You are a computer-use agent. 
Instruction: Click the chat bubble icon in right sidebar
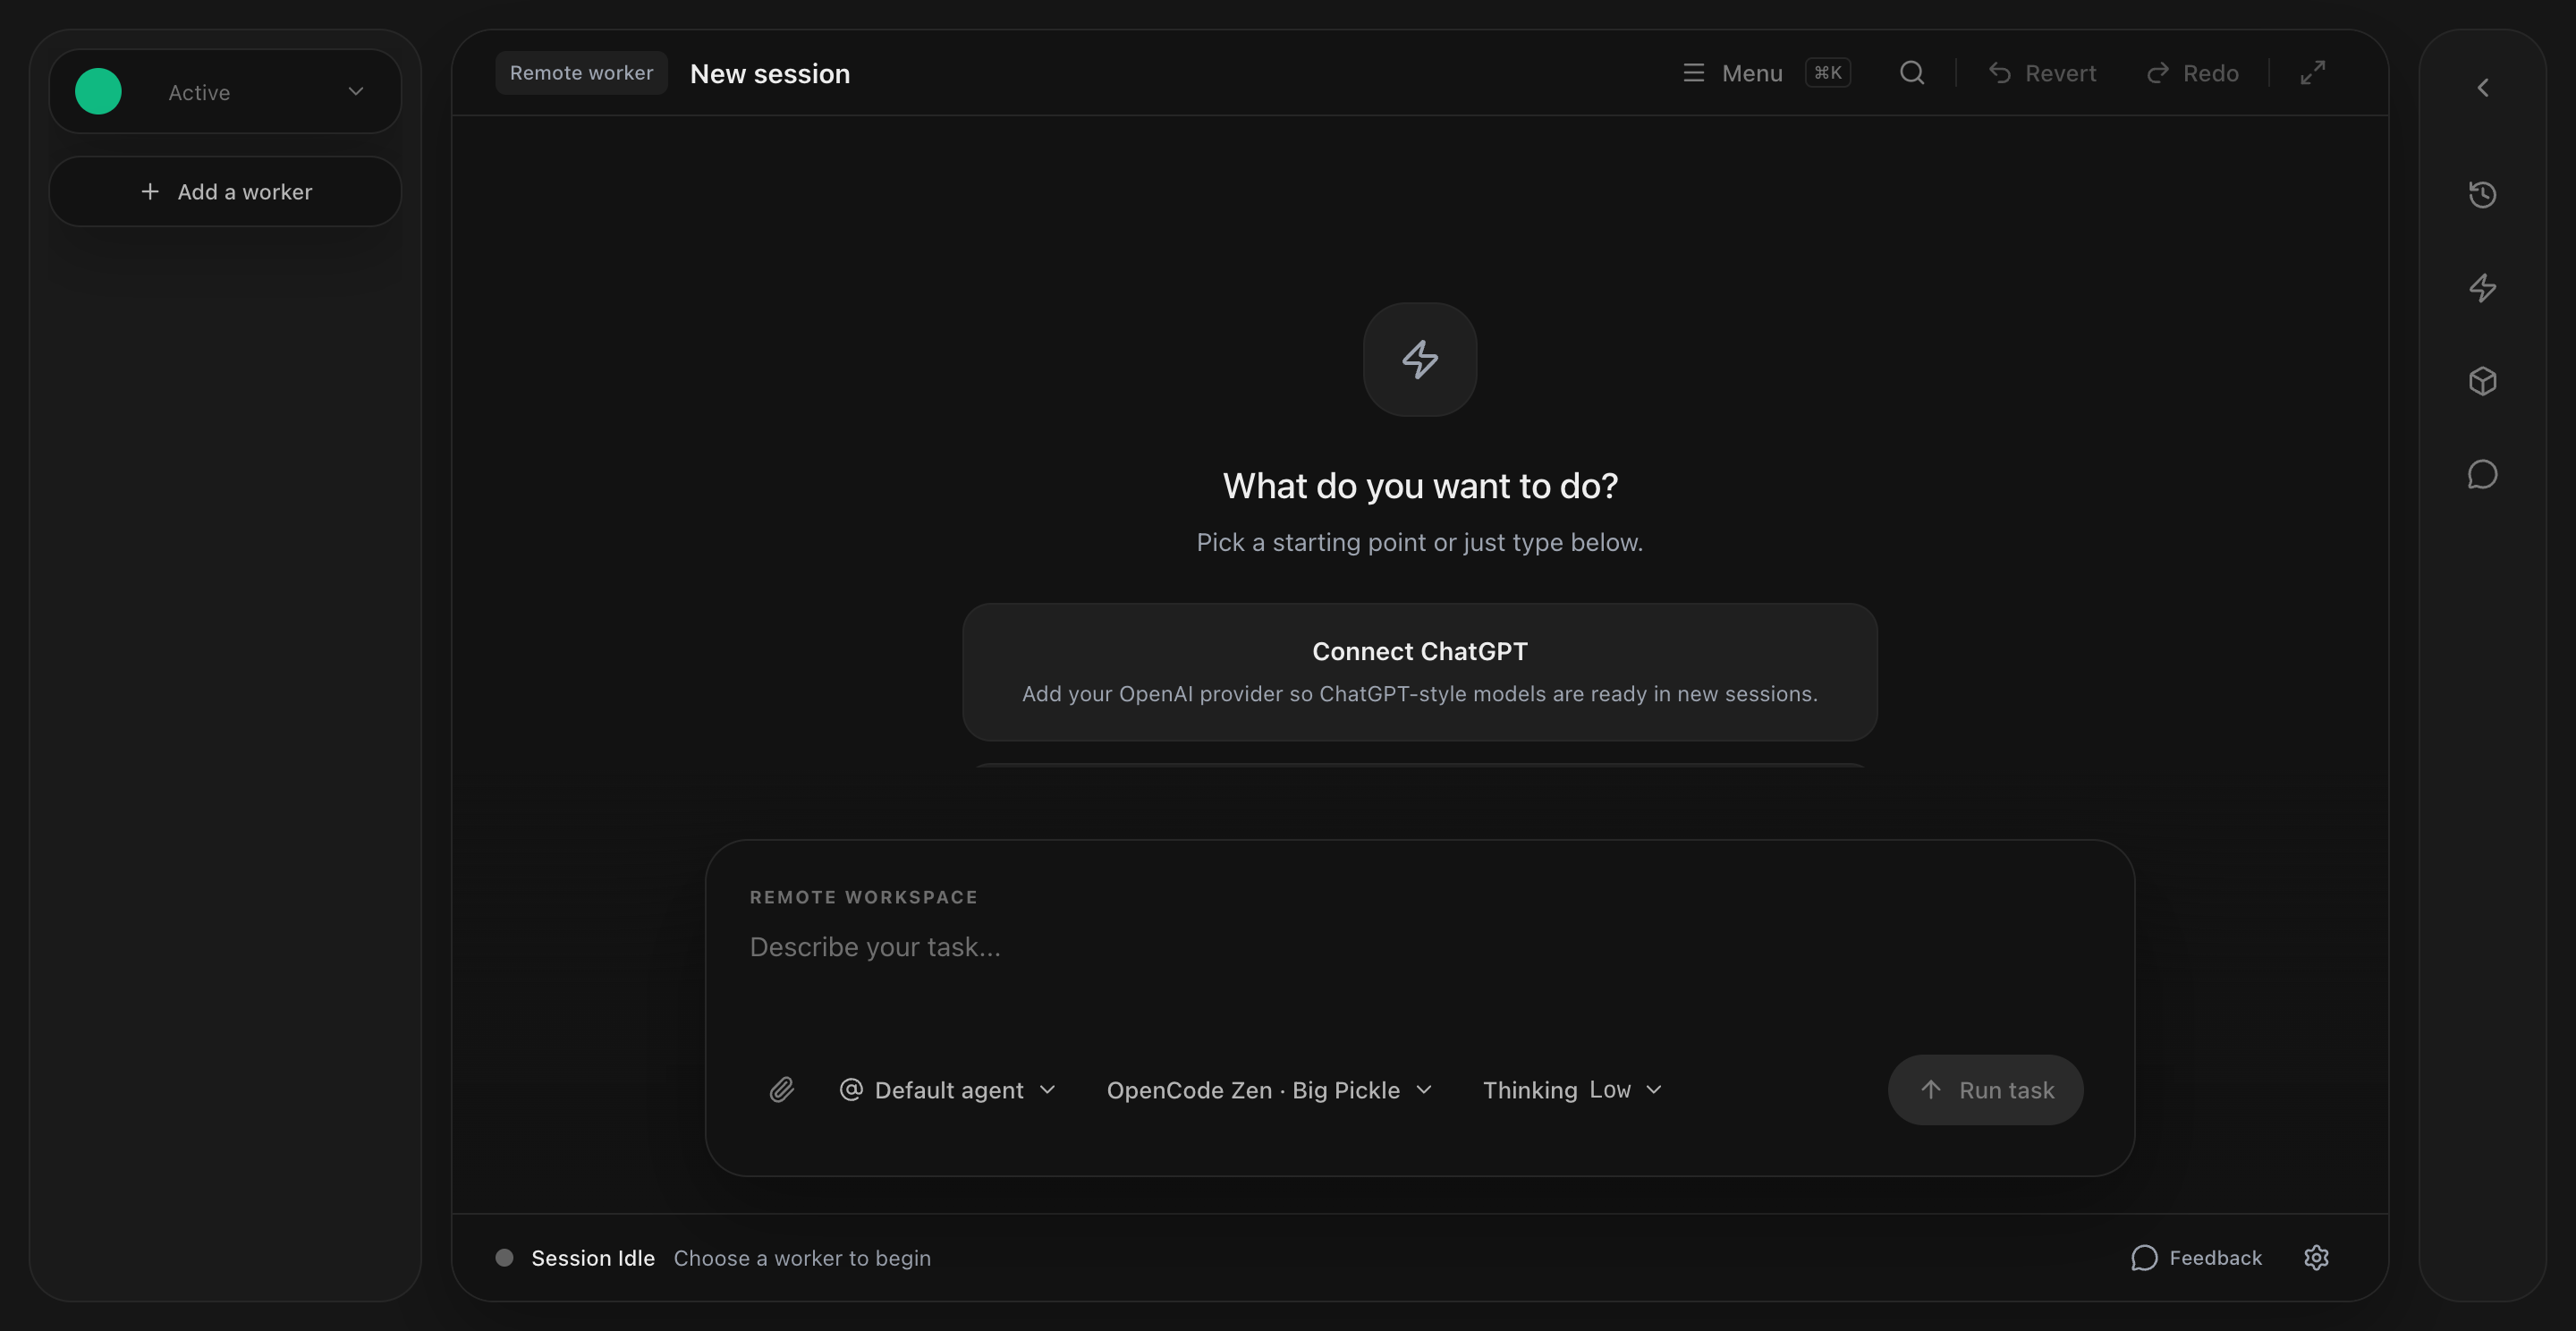(x=2482, y=474)
